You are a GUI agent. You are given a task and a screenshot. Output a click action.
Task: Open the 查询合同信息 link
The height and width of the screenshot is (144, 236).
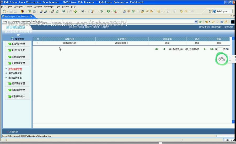pyautogui.click(x=15, y=78)
